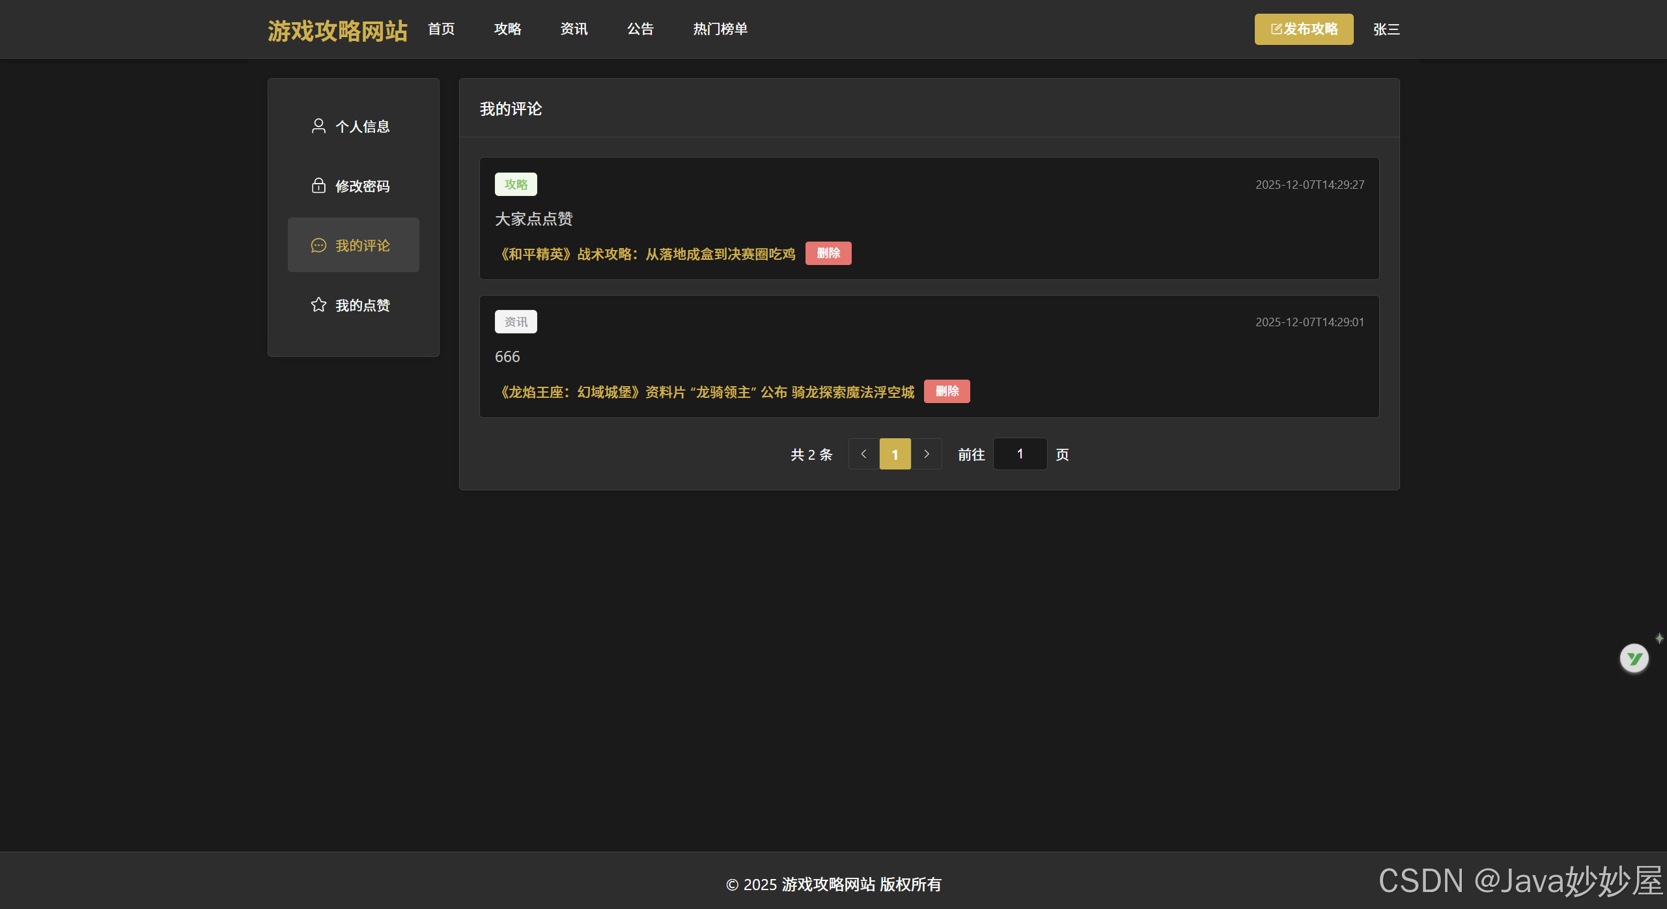
Task: Click the floating green Y assistant icon
Action: click(1634, 658)
